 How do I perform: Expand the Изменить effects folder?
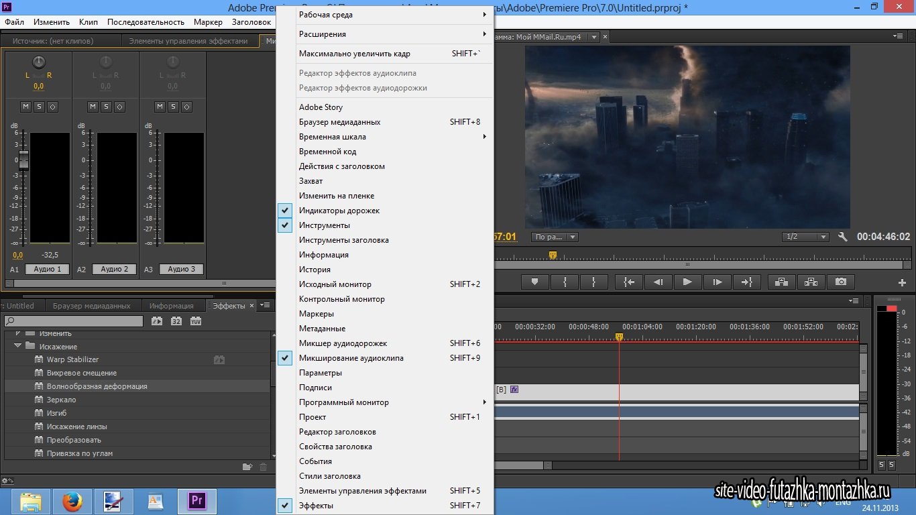coord(18,333)
